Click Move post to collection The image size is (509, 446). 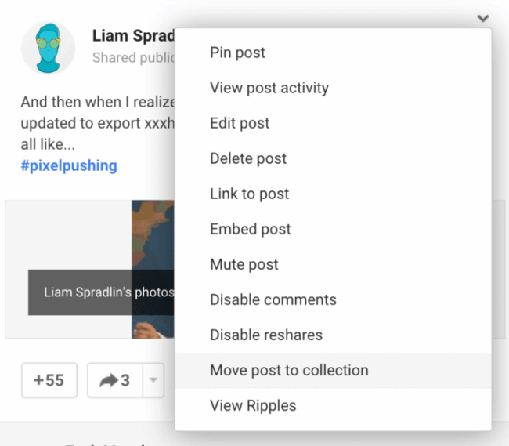click(x=288, y=370)
